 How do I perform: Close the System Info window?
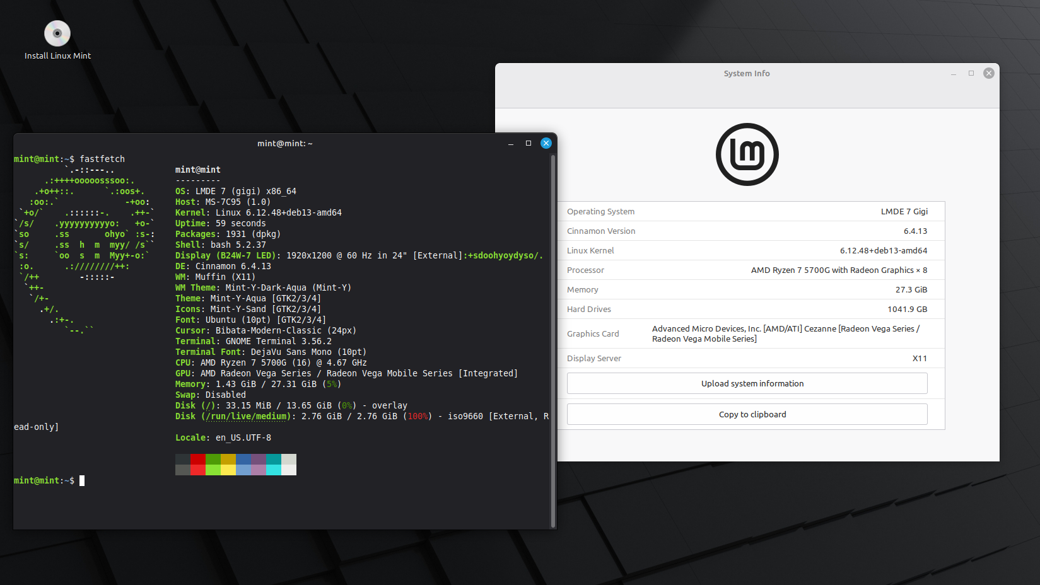tap(989, 73)
